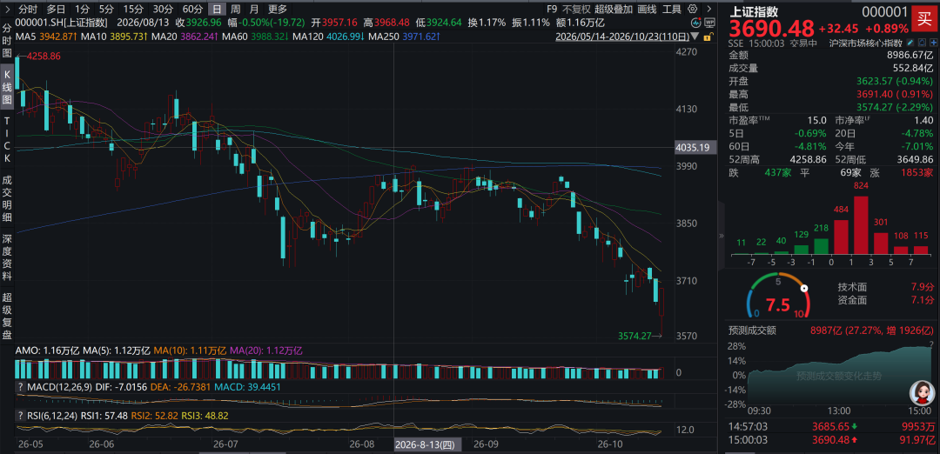The width and height of the screenshot is (940, 454).
Task: Switch to 分时 timeframe tab
Action: [27, 9]
